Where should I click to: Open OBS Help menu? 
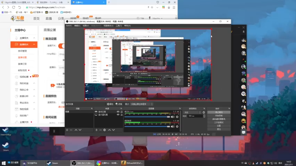coord(128,26)
